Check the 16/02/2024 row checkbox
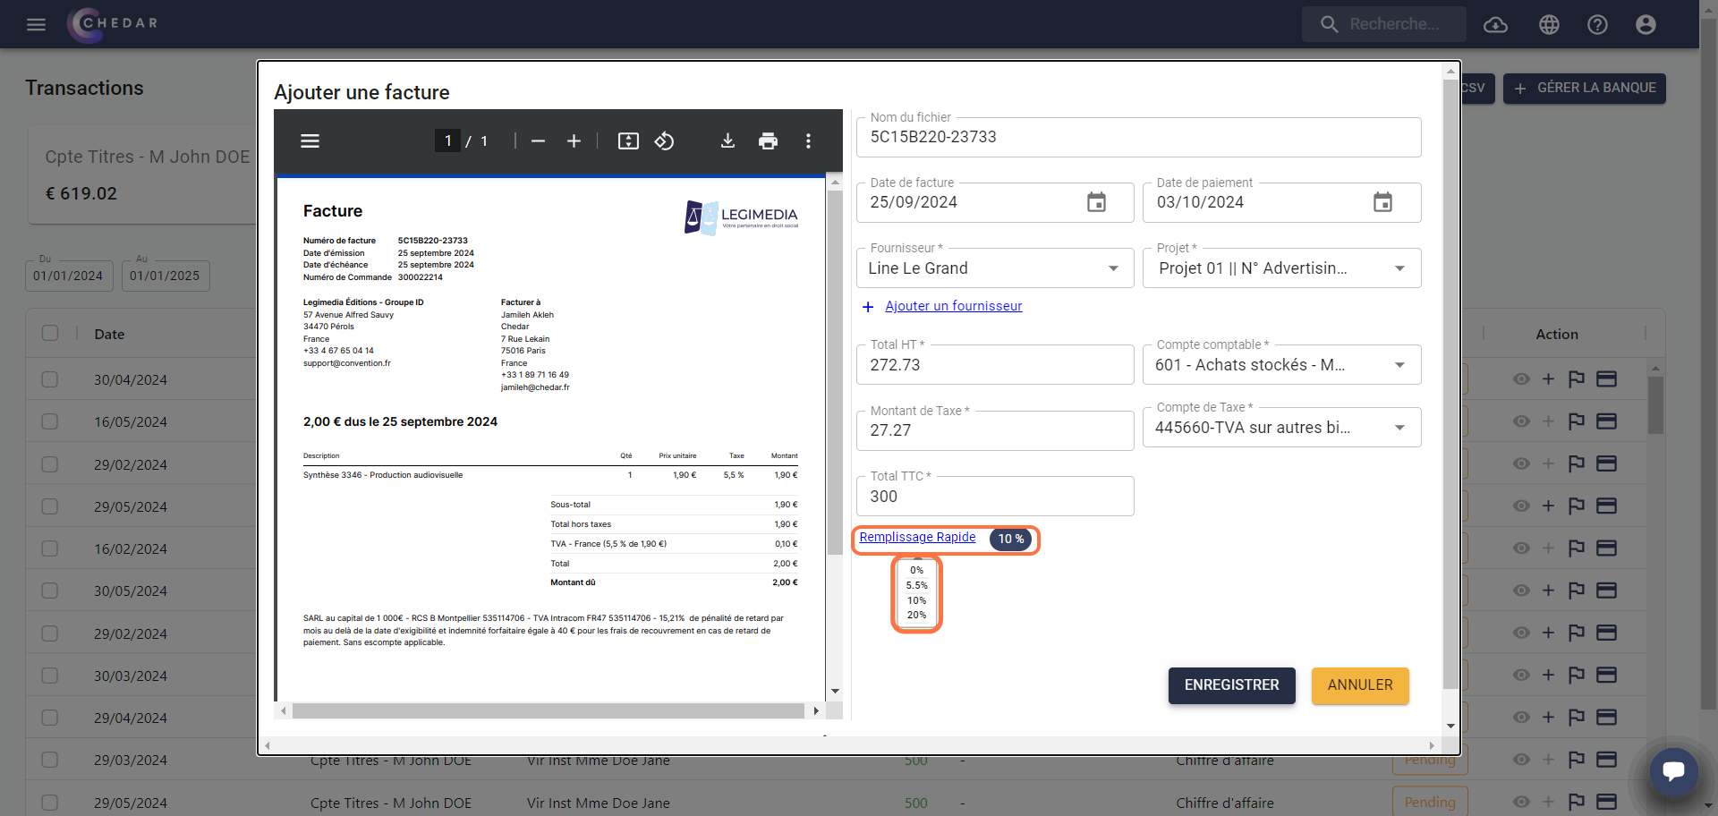The image size is (1718, 816). (x=50, y=548)
